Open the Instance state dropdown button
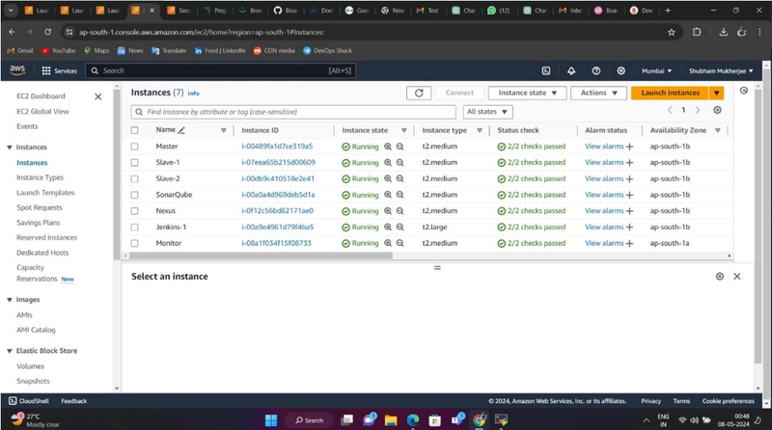This screenshot has width=772, height=430. click(527, 93)
